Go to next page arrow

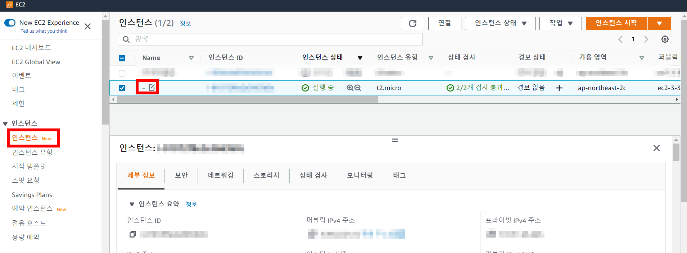tap(646, 39)
